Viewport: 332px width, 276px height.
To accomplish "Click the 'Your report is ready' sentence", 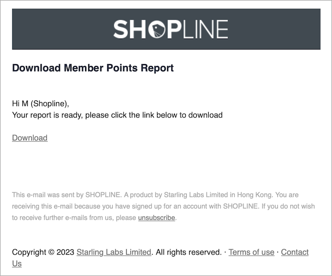I will click(117, 115).
